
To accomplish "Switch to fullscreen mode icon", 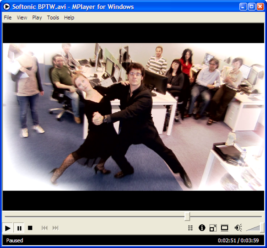I will click(224, 228).
